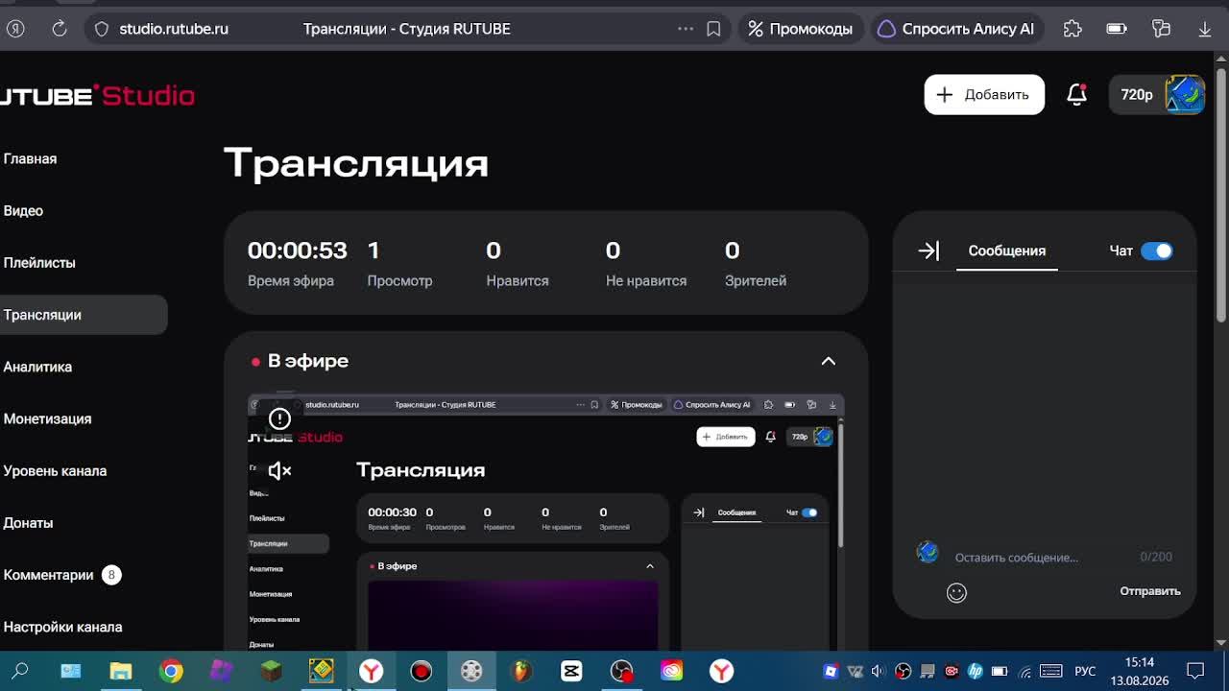Open Google Chrome from taskbar

(171, 671)
